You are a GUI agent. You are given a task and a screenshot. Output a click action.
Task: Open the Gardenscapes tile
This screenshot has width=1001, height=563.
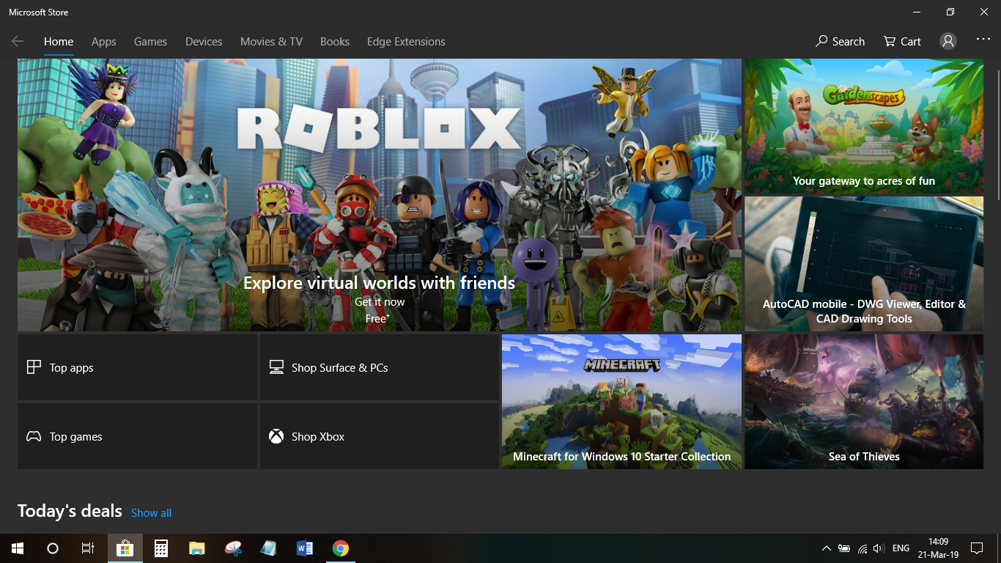point(864,126)
